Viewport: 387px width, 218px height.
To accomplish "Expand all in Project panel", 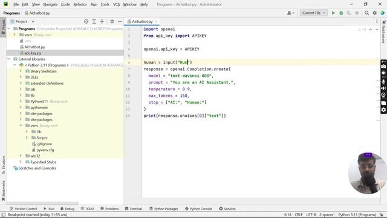I will [x=94, y=22].
